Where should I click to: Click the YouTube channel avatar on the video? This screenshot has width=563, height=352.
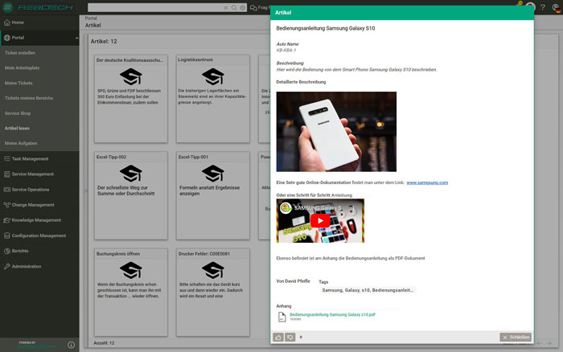tap(286, 208)
